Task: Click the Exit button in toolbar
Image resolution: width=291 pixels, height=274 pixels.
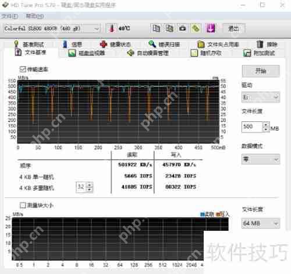Action: 234,29
